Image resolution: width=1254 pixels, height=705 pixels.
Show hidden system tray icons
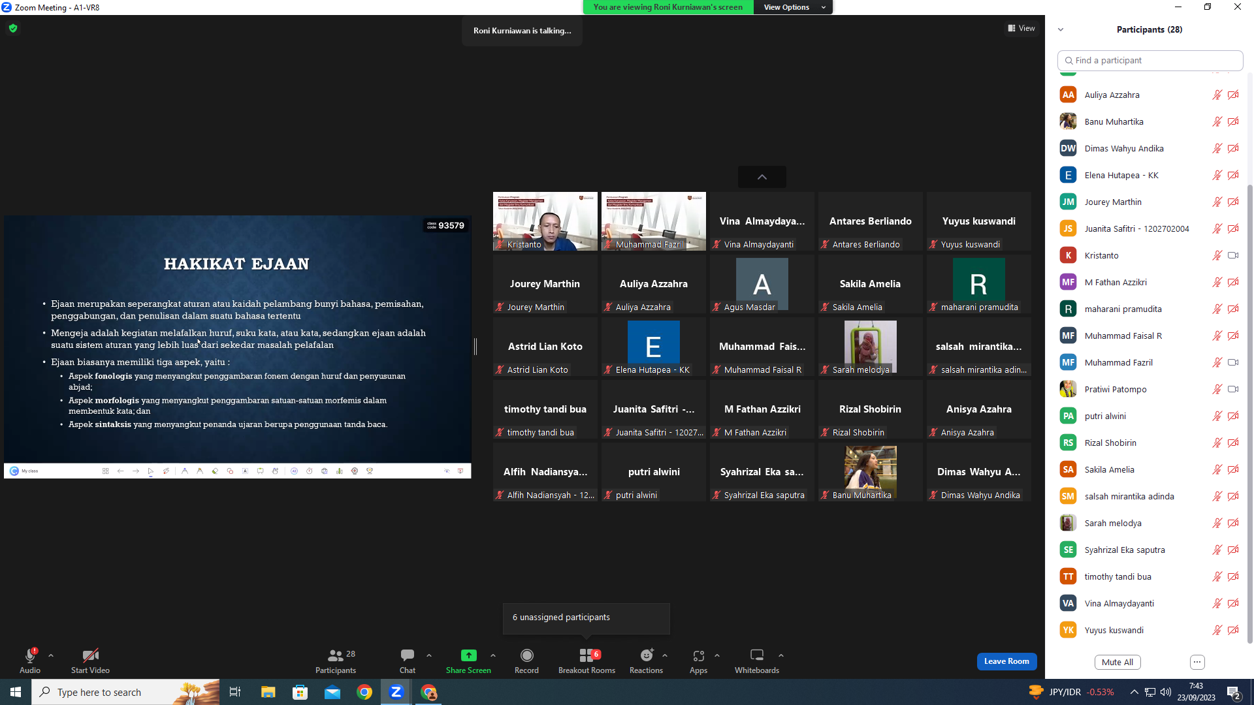1134,692
